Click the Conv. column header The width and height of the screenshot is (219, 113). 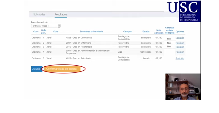tap(36, 31)
